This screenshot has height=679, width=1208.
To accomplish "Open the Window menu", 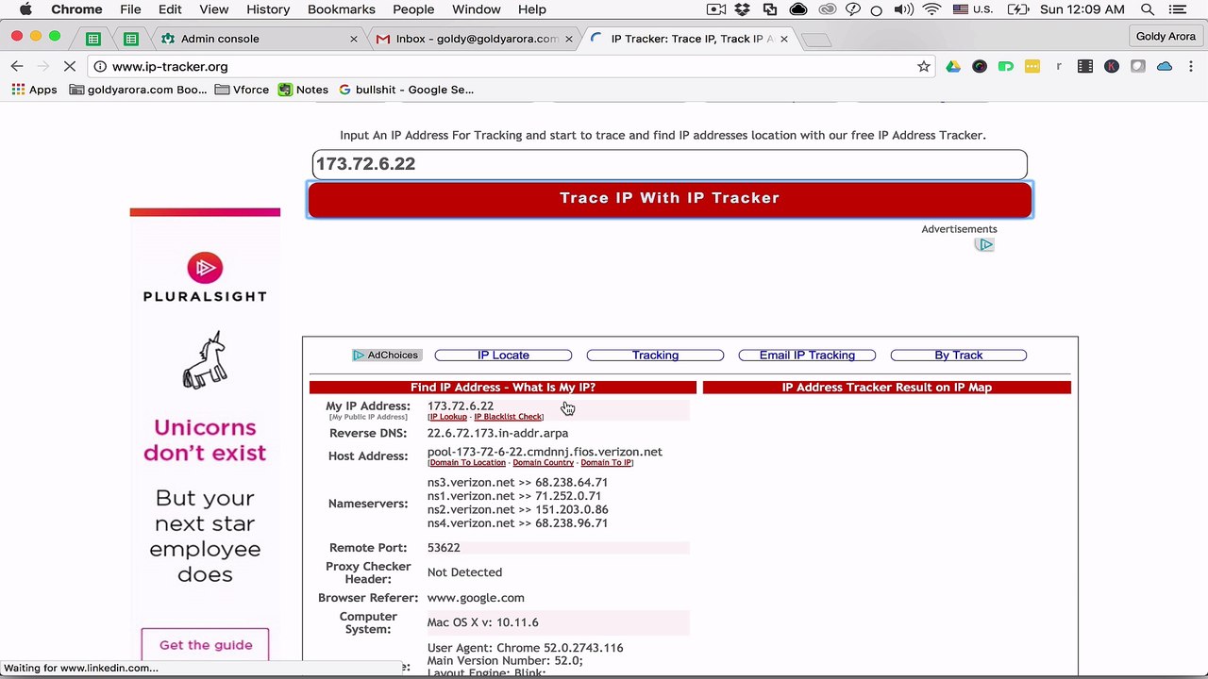I will pyautogui.click(x=477, y=9).
